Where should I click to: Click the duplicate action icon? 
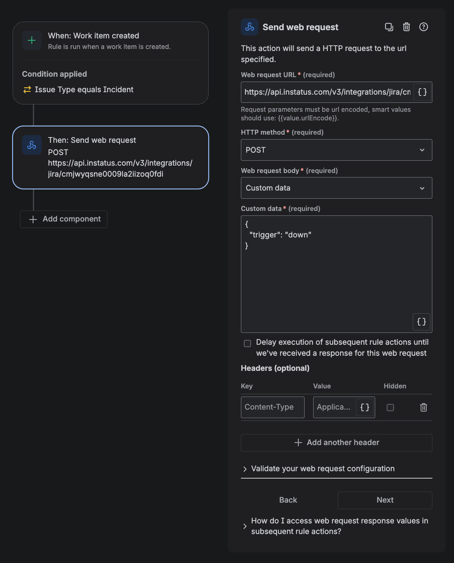[389, 27]
